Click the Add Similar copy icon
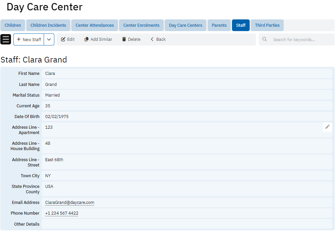 [x=87, y=39]
